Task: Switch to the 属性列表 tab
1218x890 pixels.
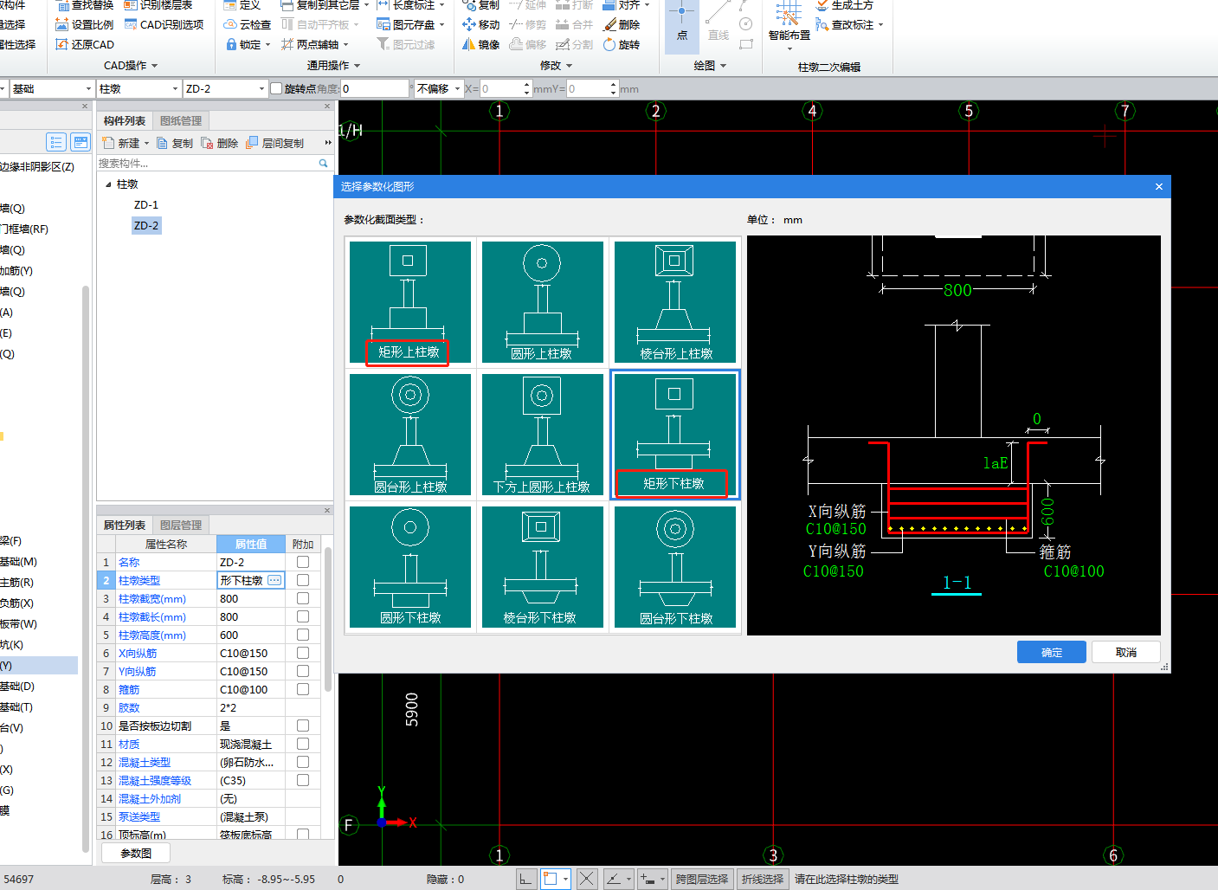Action: coord(125,526)
